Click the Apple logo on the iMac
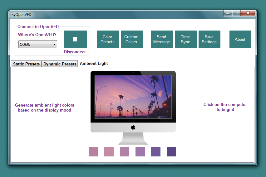 [x=133, y=127]
